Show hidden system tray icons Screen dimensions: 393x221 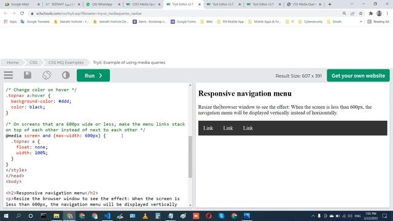coord(313,215)
